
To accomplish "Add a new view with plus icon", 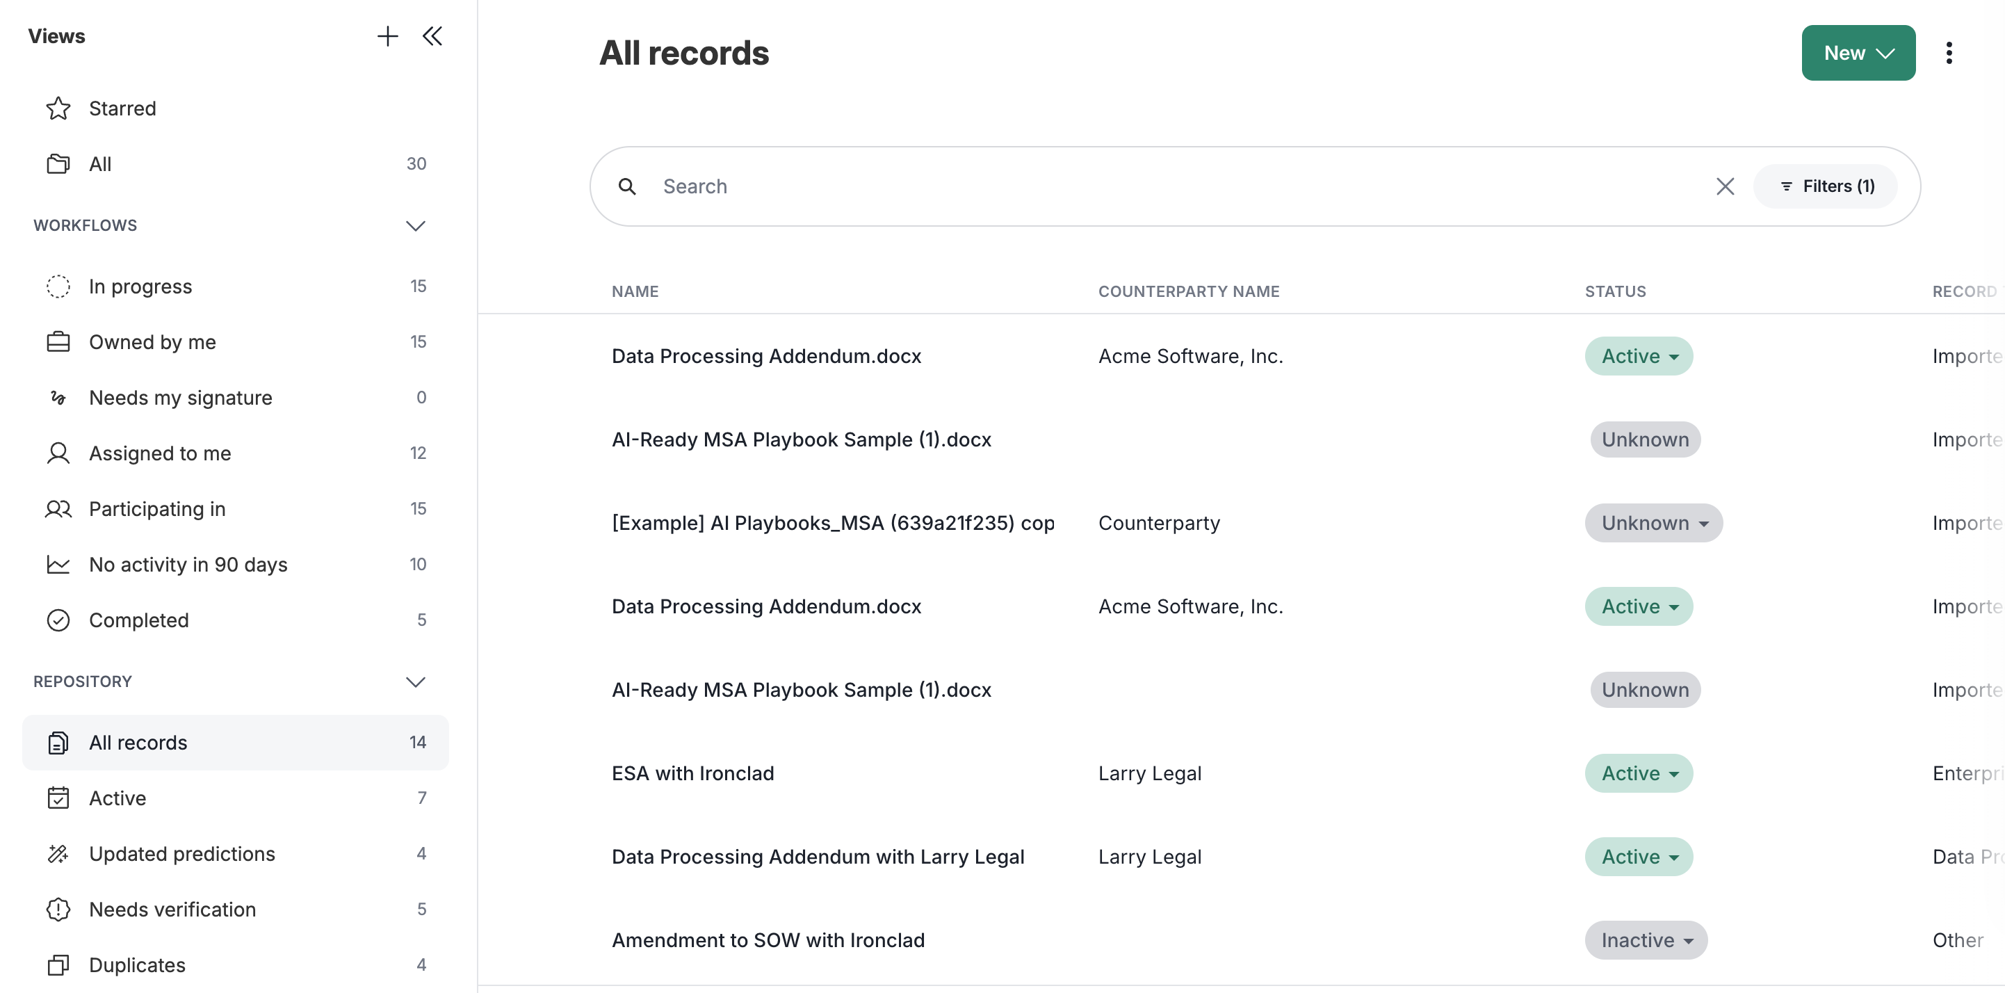I will coord(387,36).
